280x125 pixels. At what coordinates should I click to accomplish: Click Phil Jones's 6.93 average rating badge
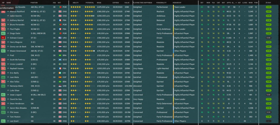(x=269, y=112)
